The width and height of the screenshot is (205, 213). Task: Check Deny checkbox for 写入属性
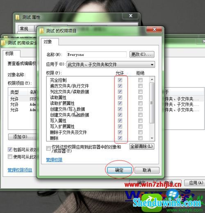point(140,120)
